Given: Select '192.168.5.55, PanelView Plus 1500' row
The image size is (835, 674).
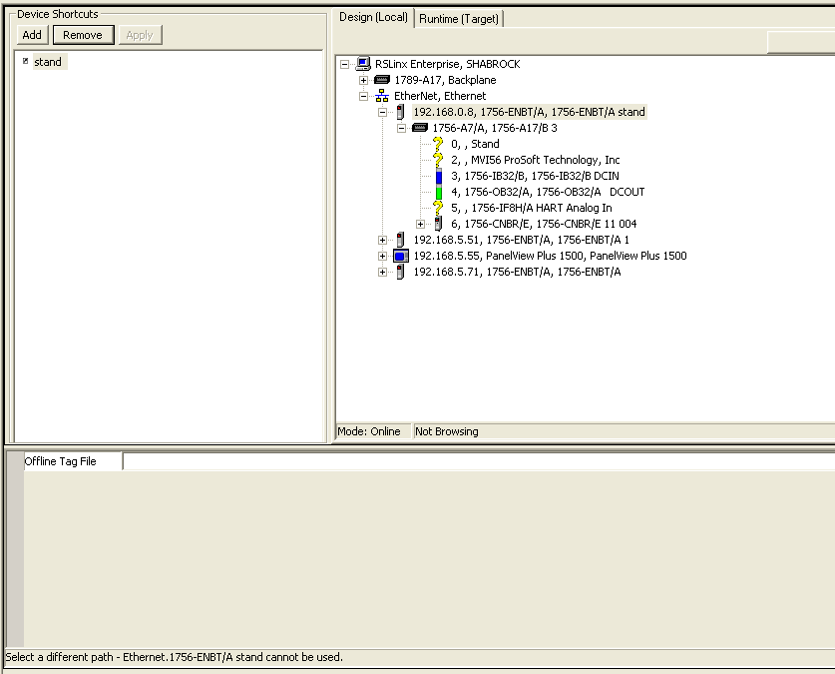Looking at the screenshot, I should click(550, 256).
